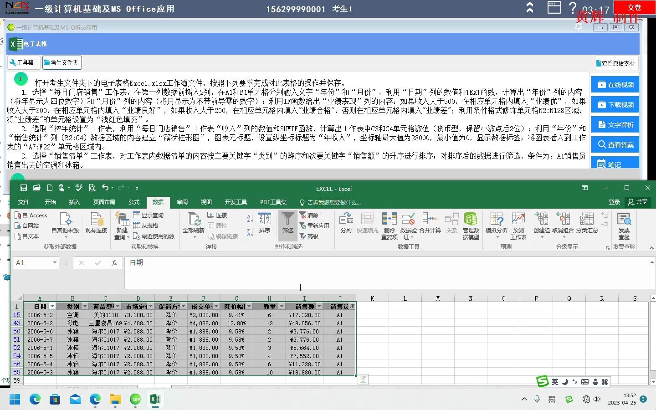This screenshot has height=410, width=656.
Task: Open 考生文件夹 button
Action: coord(62,62)
